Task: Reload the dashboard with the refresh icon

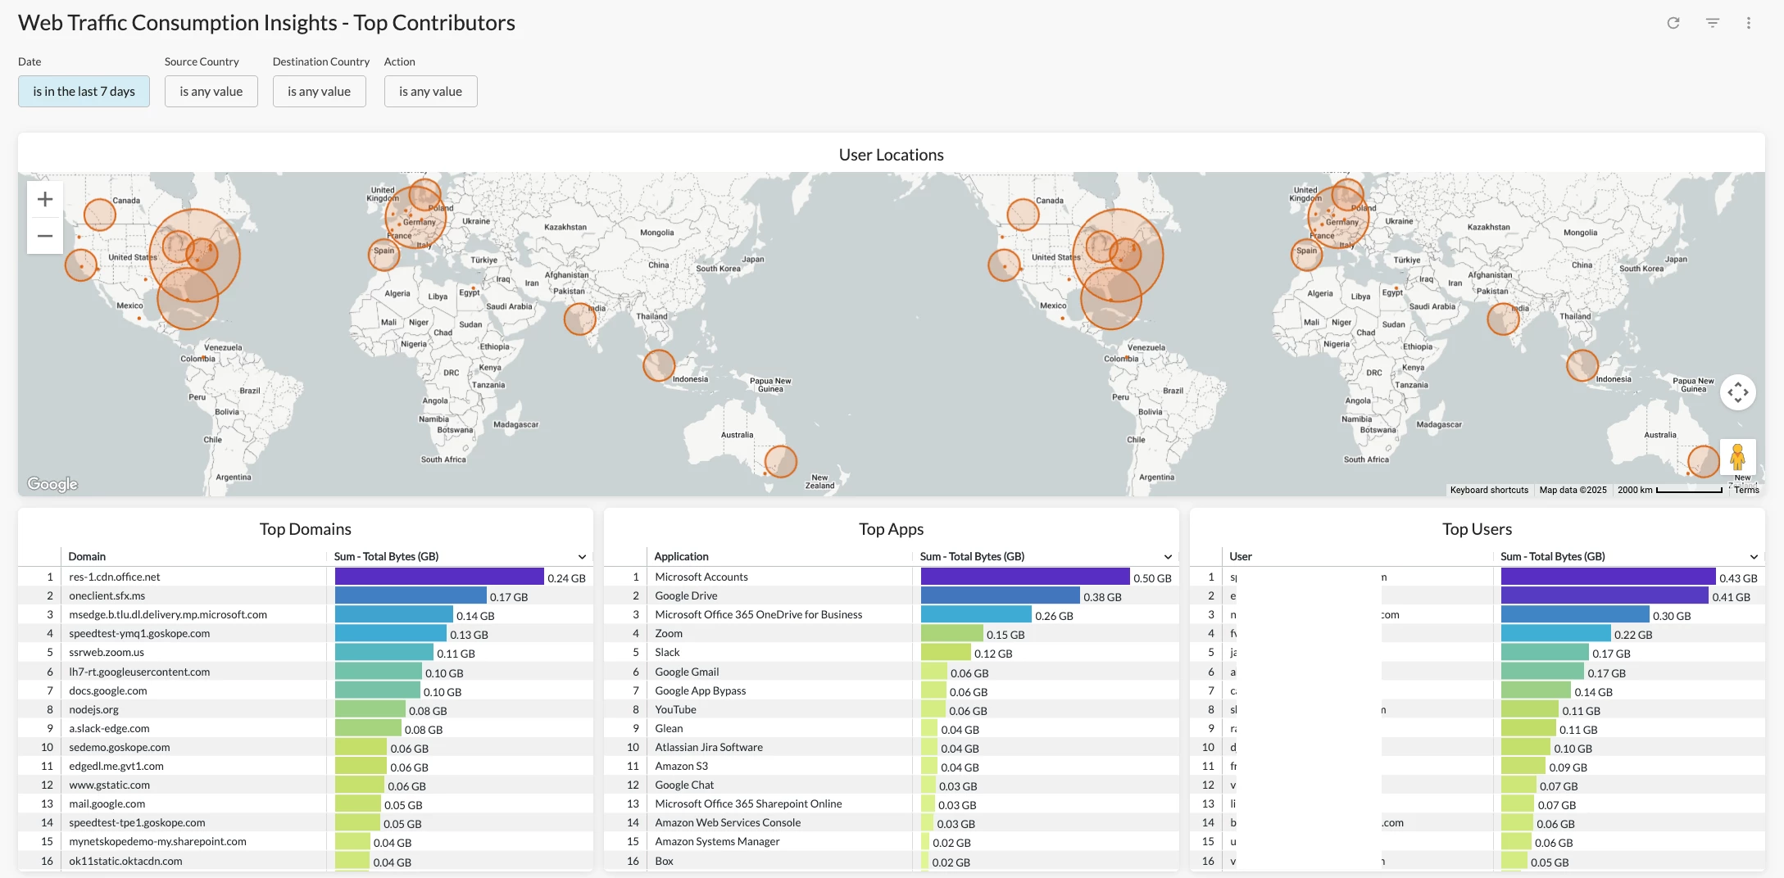Action: pyautogui.click(x=1673, y=23)
